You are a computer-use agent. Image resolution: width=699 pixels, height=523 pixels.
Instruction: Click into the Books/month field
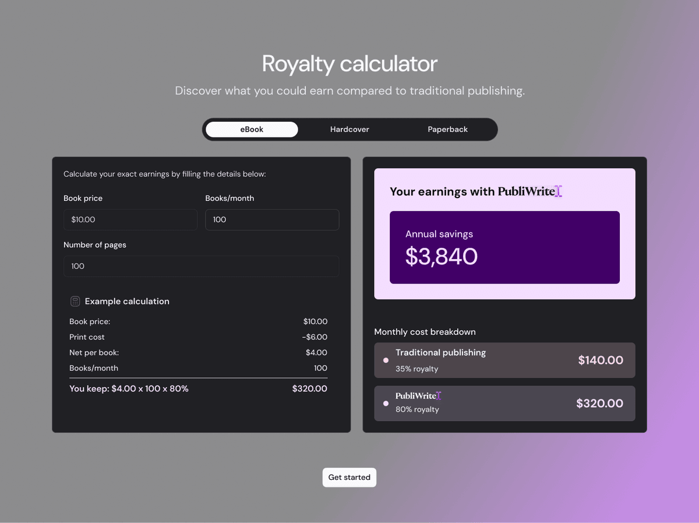(272, 220)
